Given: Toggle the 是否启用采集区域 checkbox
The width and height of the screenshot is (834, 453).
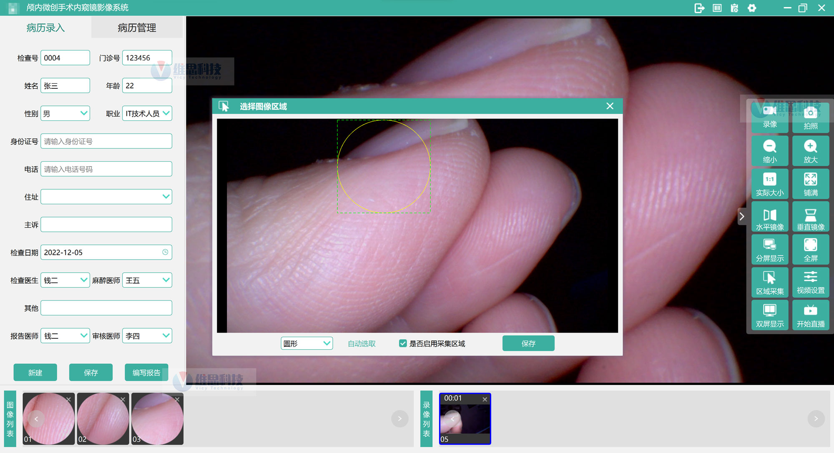Looking at the screenshot, I should tap(403, 343).
